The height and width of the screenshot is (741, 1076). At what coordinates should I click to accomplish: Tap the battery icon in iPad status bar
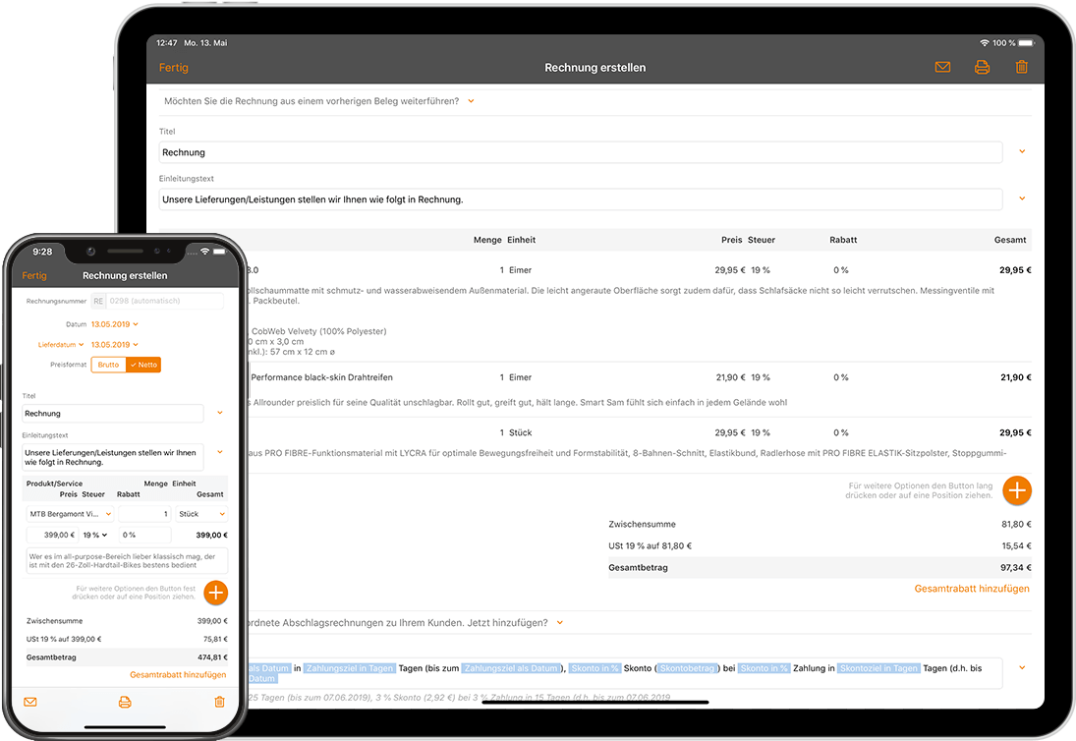[x=1026, y=42]
